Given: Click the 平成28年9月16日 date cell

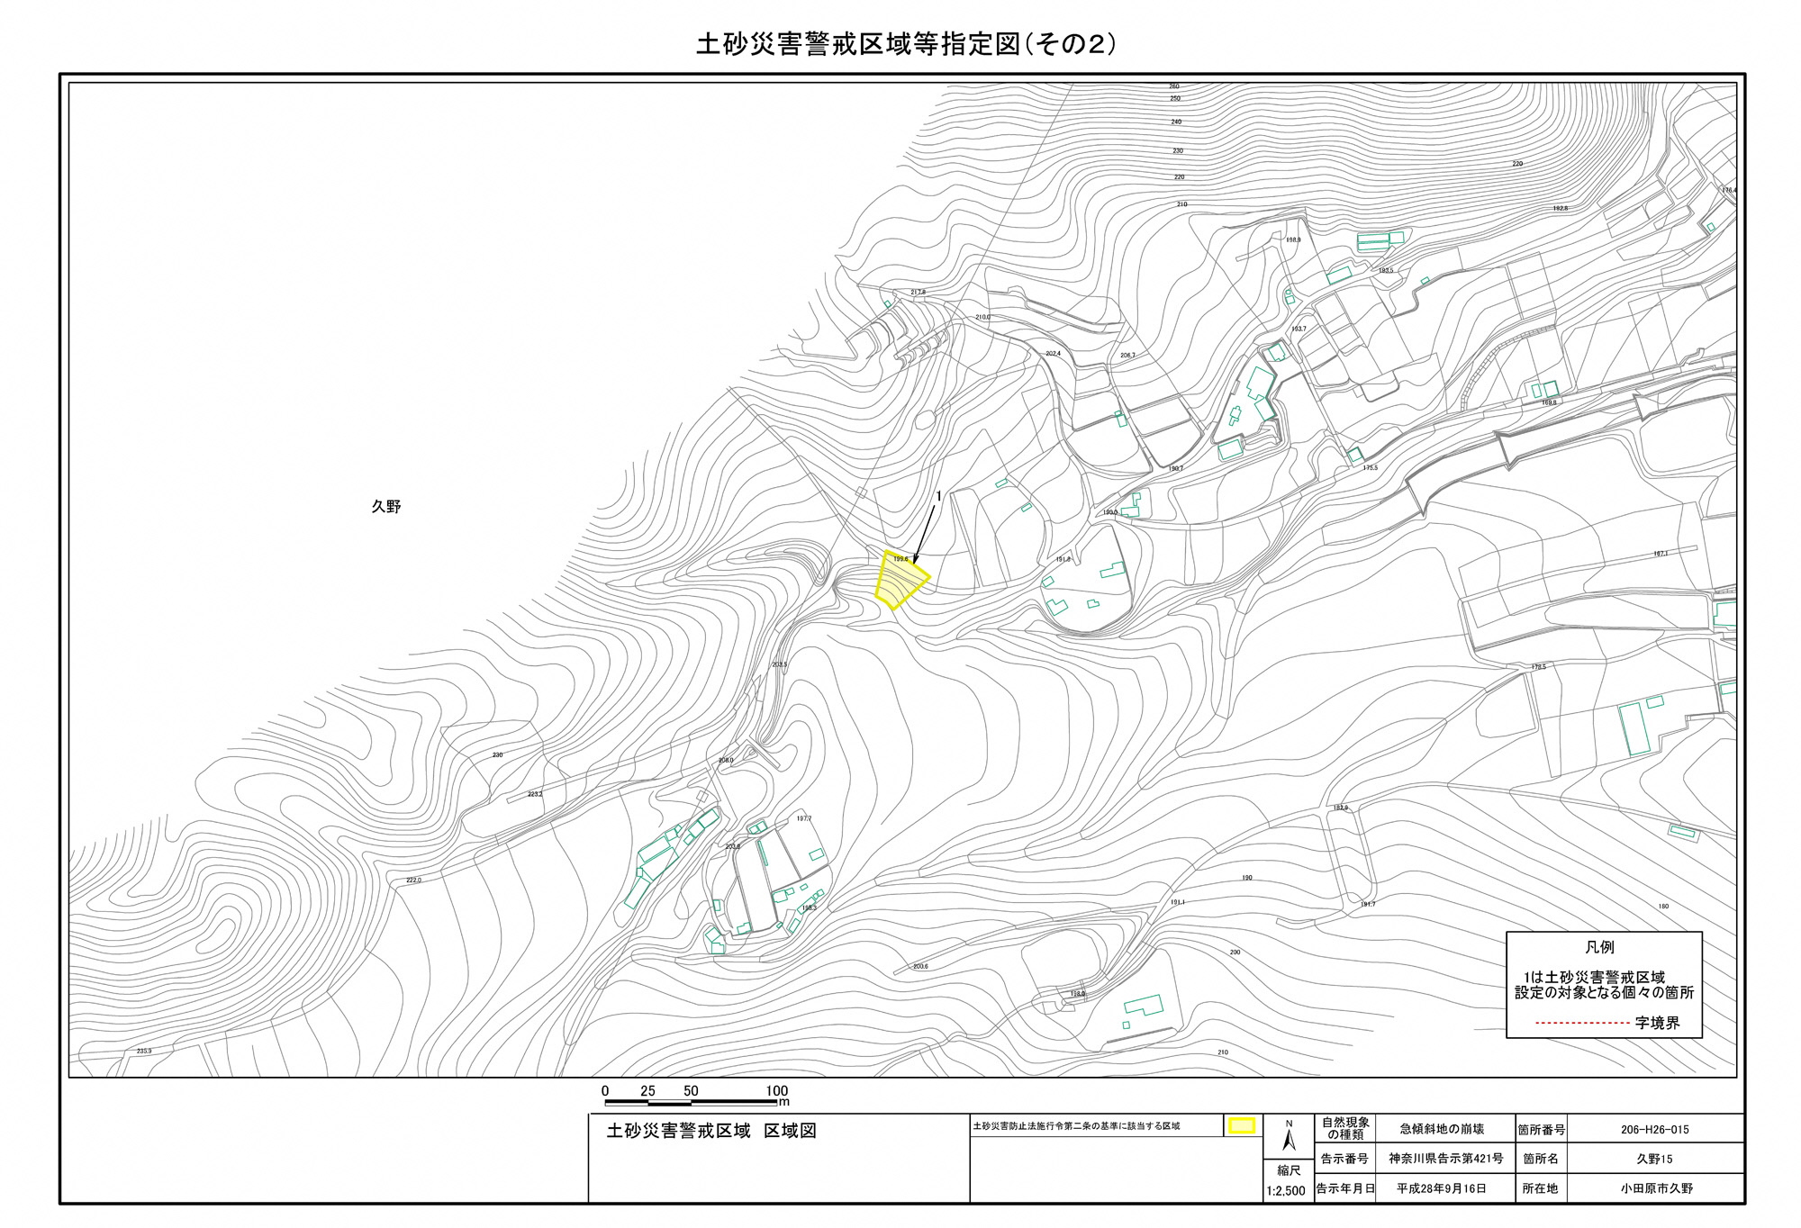Looking at the screenshot, I should tap(1442, 1188).
